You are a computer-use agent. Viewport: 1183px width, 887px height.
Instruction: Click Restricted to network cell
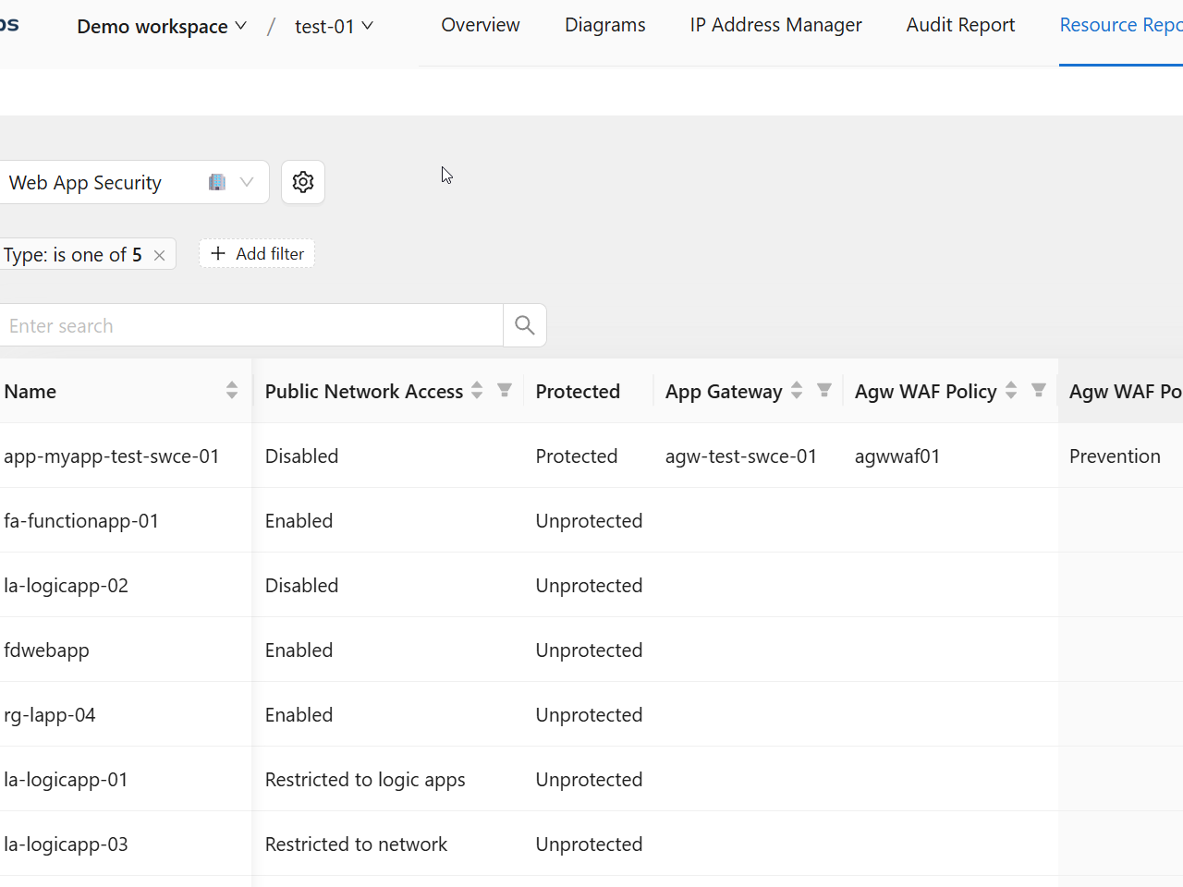pyautogui.click(x=356, y=844)
